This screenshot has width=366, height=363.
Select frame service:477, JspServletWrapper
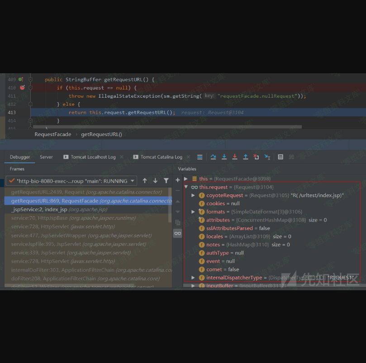(88, 236)
